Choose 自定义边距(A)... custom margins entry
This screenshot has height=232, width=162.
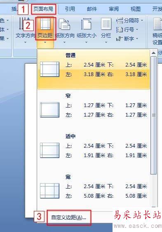[x=68, y=218]
